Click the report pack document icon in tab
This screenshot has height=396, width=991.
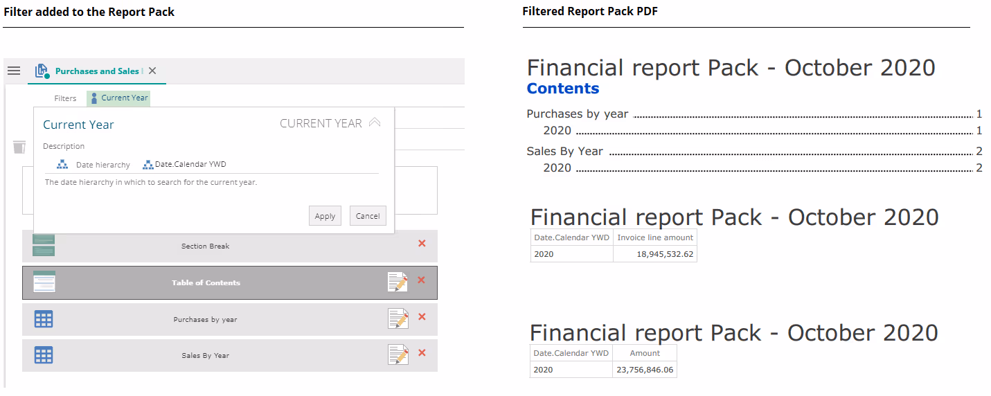tap(42, 71)
